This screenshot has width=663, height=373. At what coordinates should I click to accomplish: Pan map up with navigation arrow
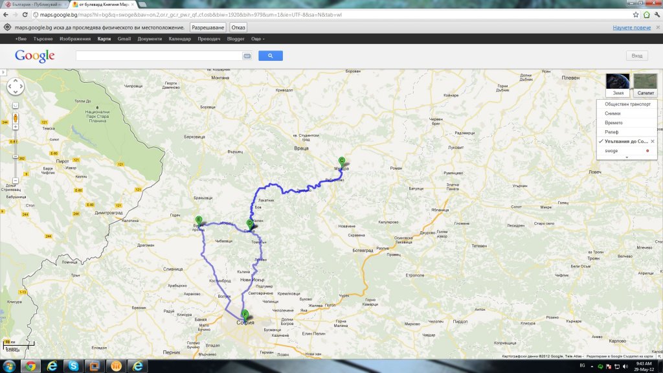tap(16, 80)
